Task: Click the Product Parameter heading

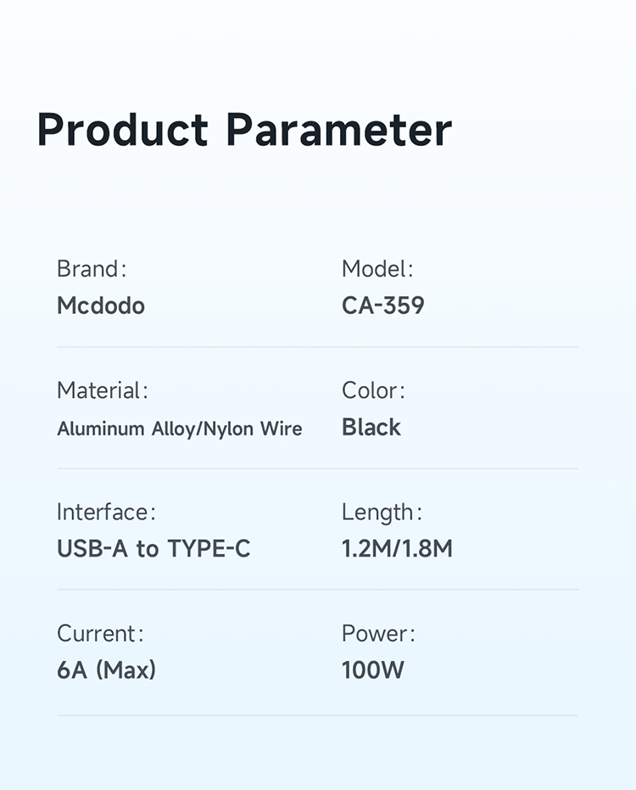Action: pyautogui.click(x=244, y=131)
